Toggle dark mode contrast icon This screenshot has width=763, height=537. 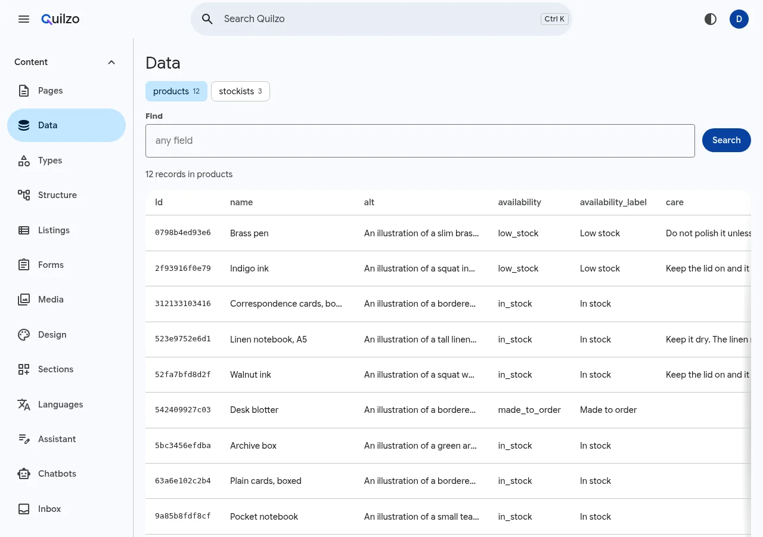(x=711, y=19)
